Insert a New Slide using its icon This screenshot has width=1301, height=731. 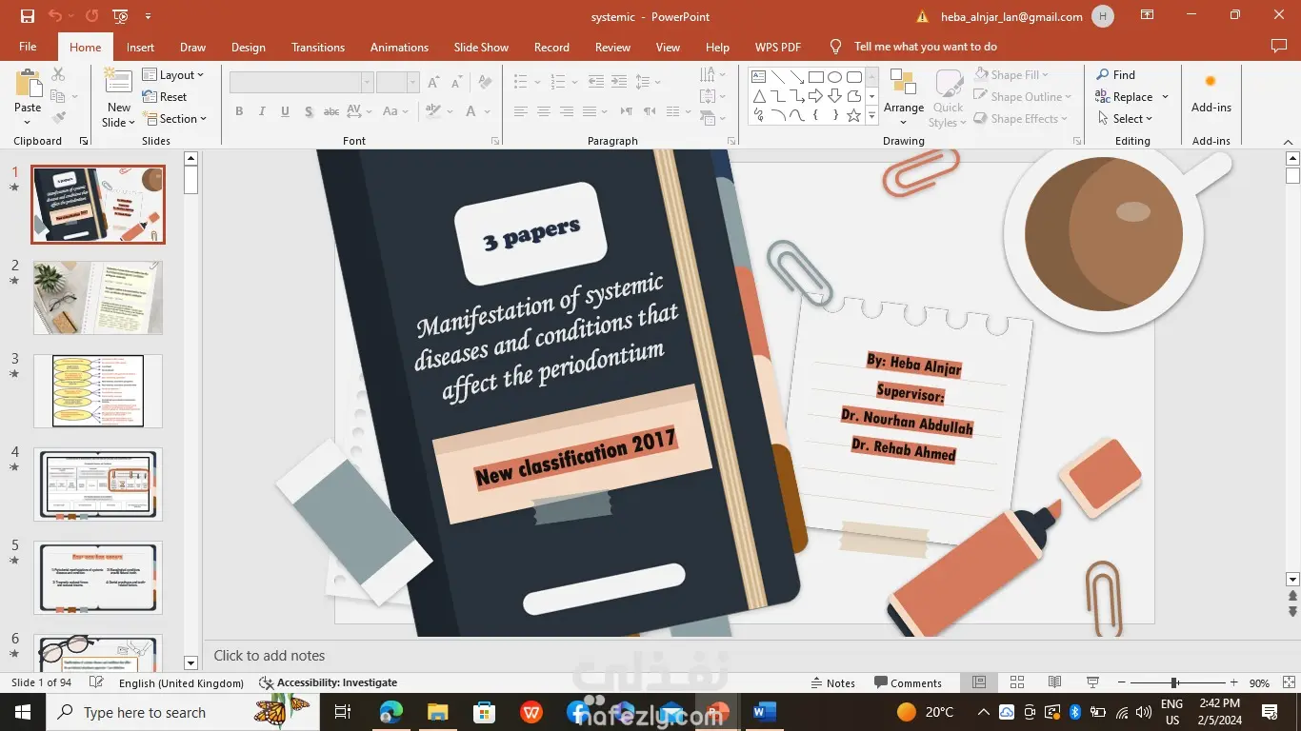[118, 82]
